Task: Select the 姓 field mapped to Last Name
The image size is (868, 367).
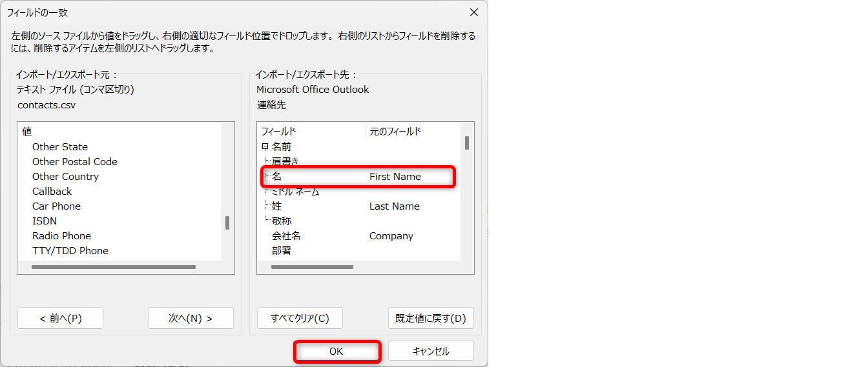Action: point(277,206)
